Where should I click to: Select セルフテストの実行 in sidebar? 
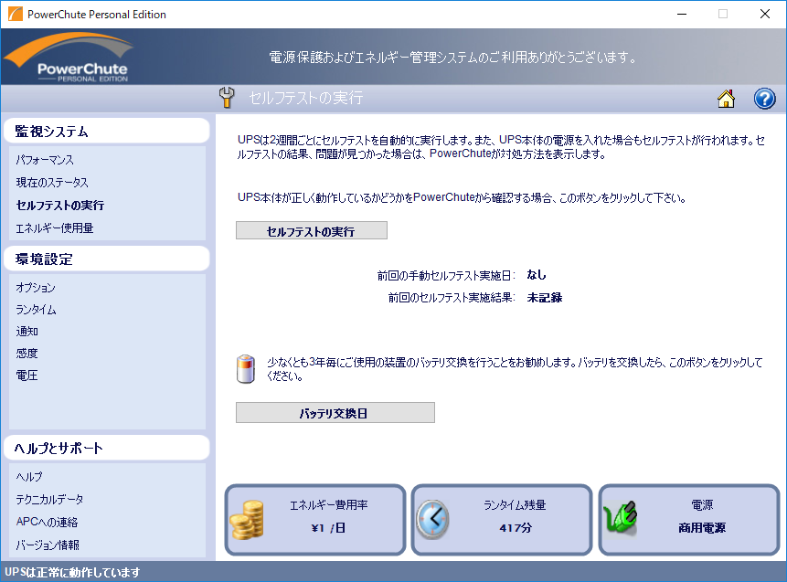(60, 206)
